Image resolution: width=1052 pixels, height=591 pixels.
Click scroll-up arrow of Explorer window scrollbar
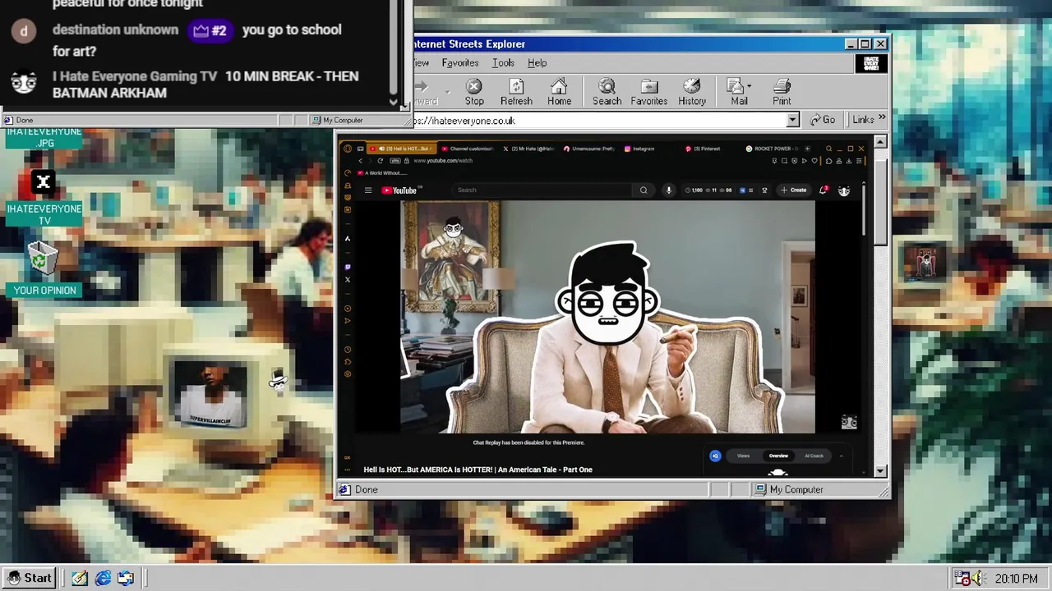point(880,142)
